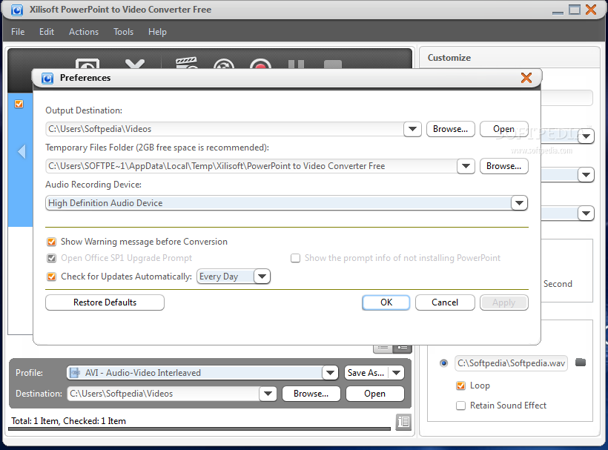Viewport: 608px width, 450px height.
Task: Click the add presentation file toolbar icon
Action: click(87, 64)
